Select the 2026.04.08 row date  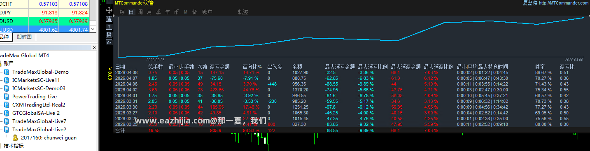point(127,72)
